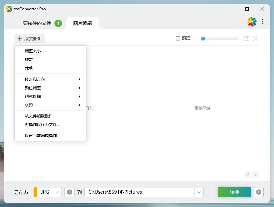Expand the 颜色调整 submenu

tap(50, 88)
